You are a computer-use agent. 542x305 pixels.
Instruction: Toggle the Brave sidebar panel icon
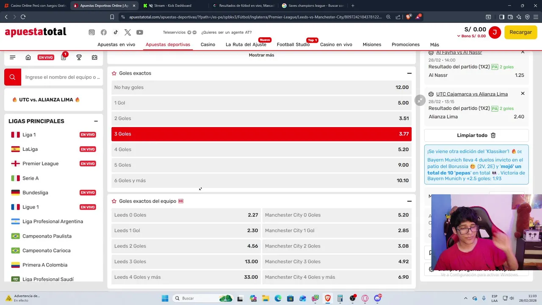(501, 17)
